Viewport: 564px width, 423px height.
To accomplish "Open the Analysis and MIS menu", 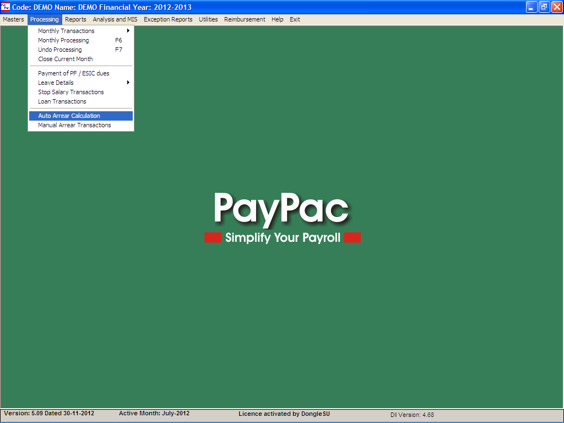I will pyautogui.click(x=115, y=19).
